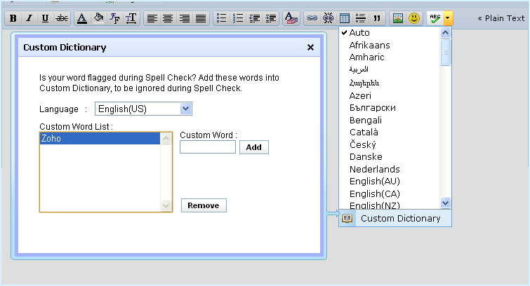
Task: Open the font color picker
Action: 82,19
